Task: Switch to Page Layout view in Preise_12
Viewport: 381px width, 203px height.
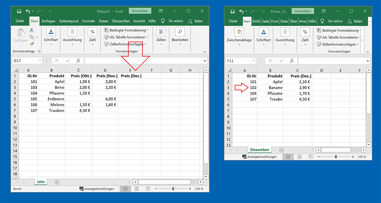Action: pos(299,157)
